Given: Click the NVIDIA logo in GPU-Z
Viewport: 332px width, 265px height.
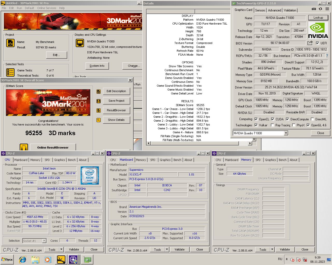Looking at the screenshot, I should pos(318,31).
